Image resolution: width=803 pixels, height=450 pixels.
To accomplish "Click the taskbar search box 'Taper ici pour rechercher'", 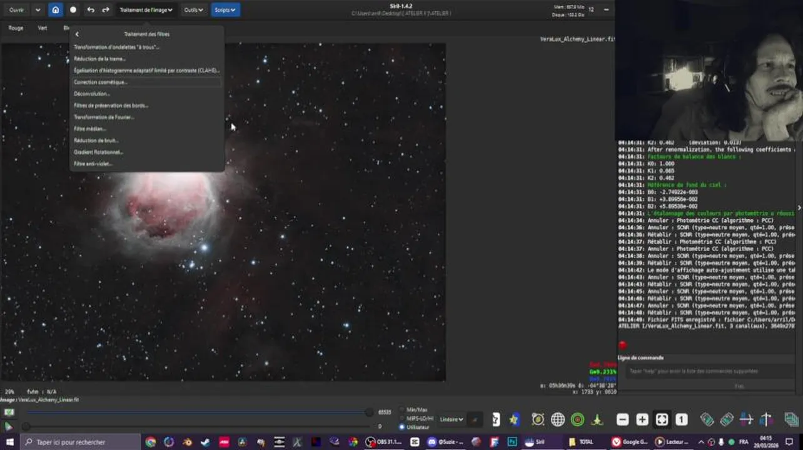I will (80, 442).
